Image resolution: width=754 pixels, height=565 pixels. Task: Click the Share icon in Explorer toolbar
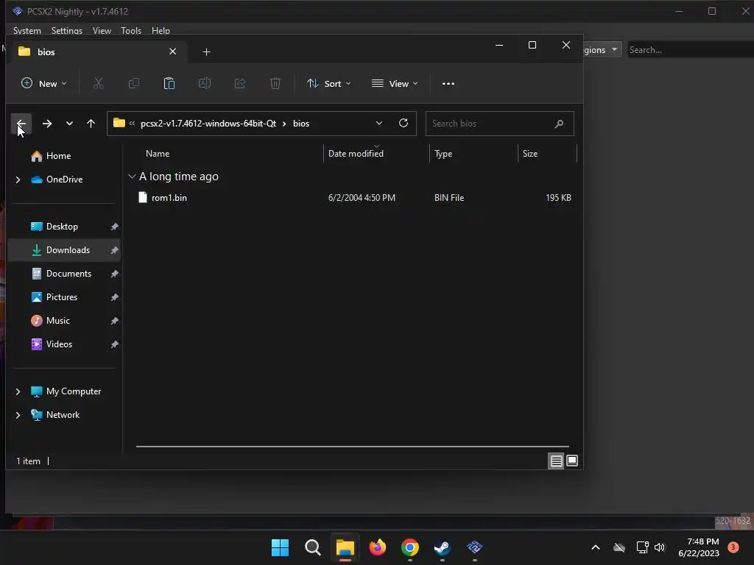tap(240, 84)
